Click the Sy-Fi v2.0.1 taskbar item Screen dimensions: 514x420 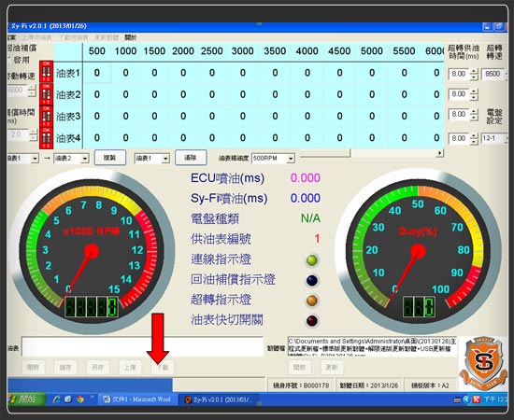pyautogui.click(x=220, y=399)
